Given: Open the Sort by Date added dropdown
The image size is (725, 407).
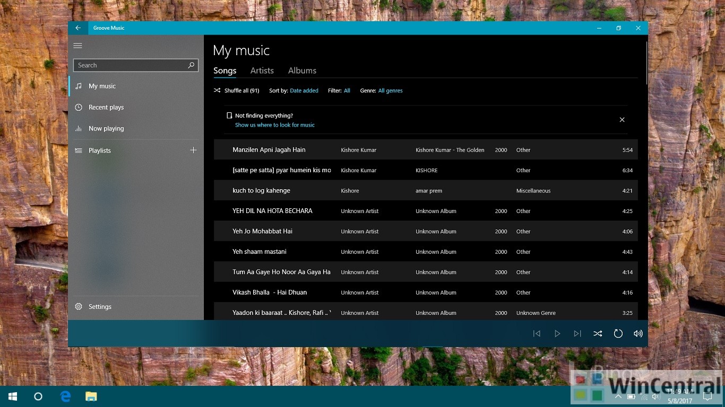Looking at the screenshot, I should pyautogui.click(x=304, y=91).
